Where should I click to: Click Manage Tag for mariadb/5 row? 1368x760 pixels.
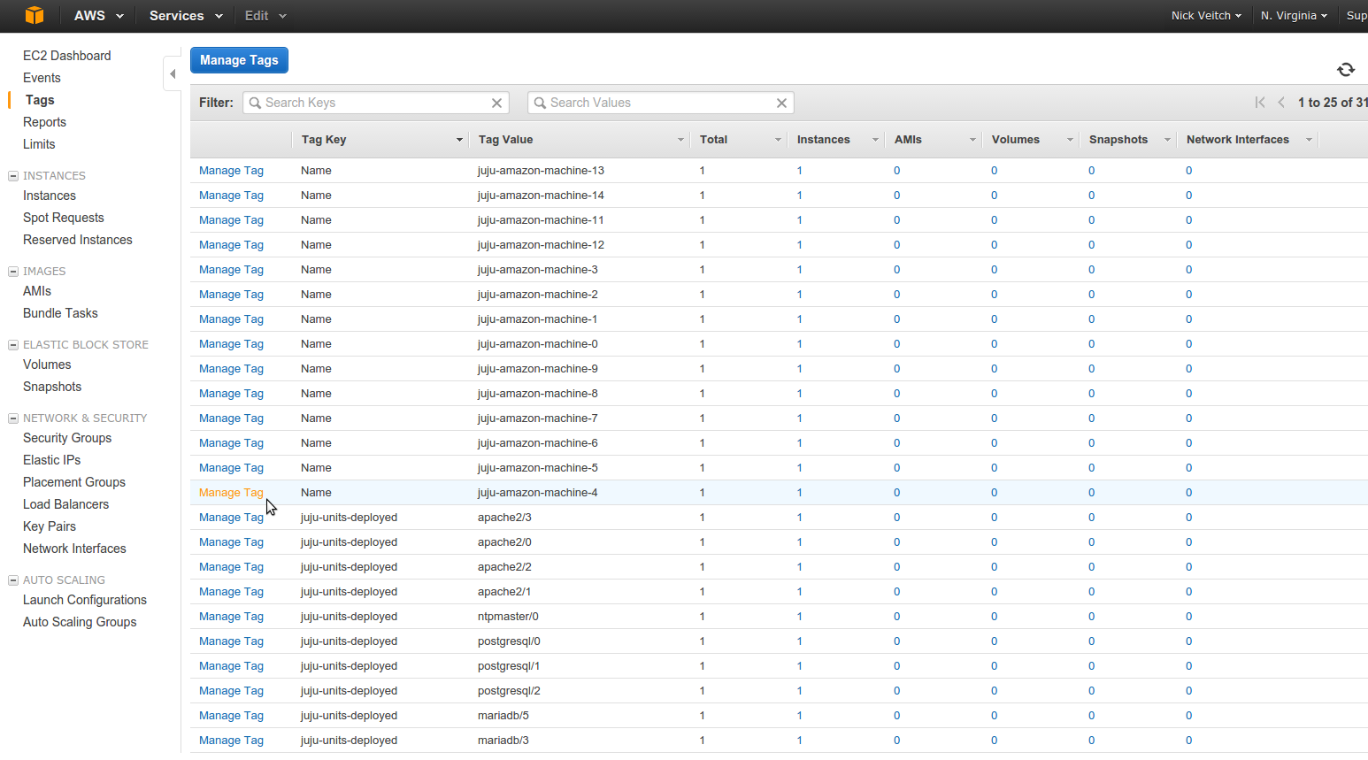coord(231,716)
